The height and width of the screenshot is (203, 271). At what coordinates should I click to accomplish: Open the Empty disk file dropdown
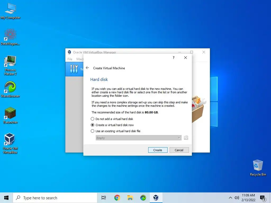pyautogui.click(x=138, y=138)
